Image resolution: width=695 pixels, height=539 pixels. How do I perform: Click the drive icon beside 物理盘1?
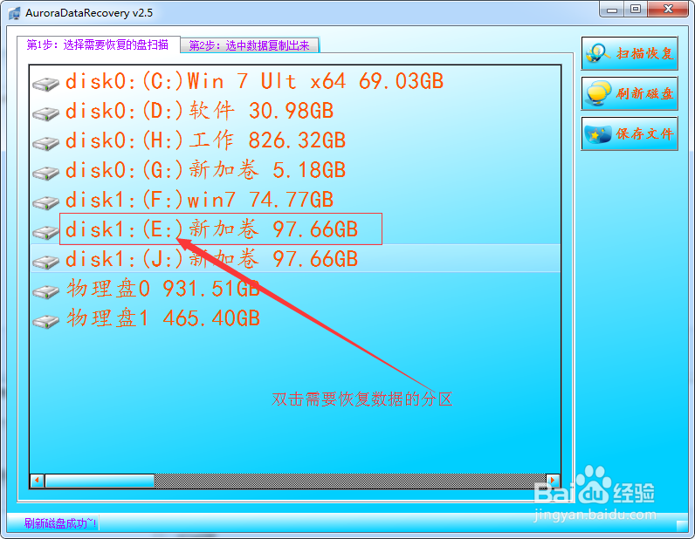pos(45,321)
